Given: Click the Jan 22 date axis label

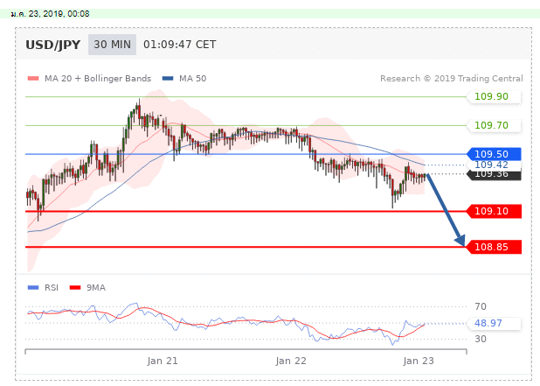Looking at the screenshot, I should pyautogui.click(x=291, y=361).
